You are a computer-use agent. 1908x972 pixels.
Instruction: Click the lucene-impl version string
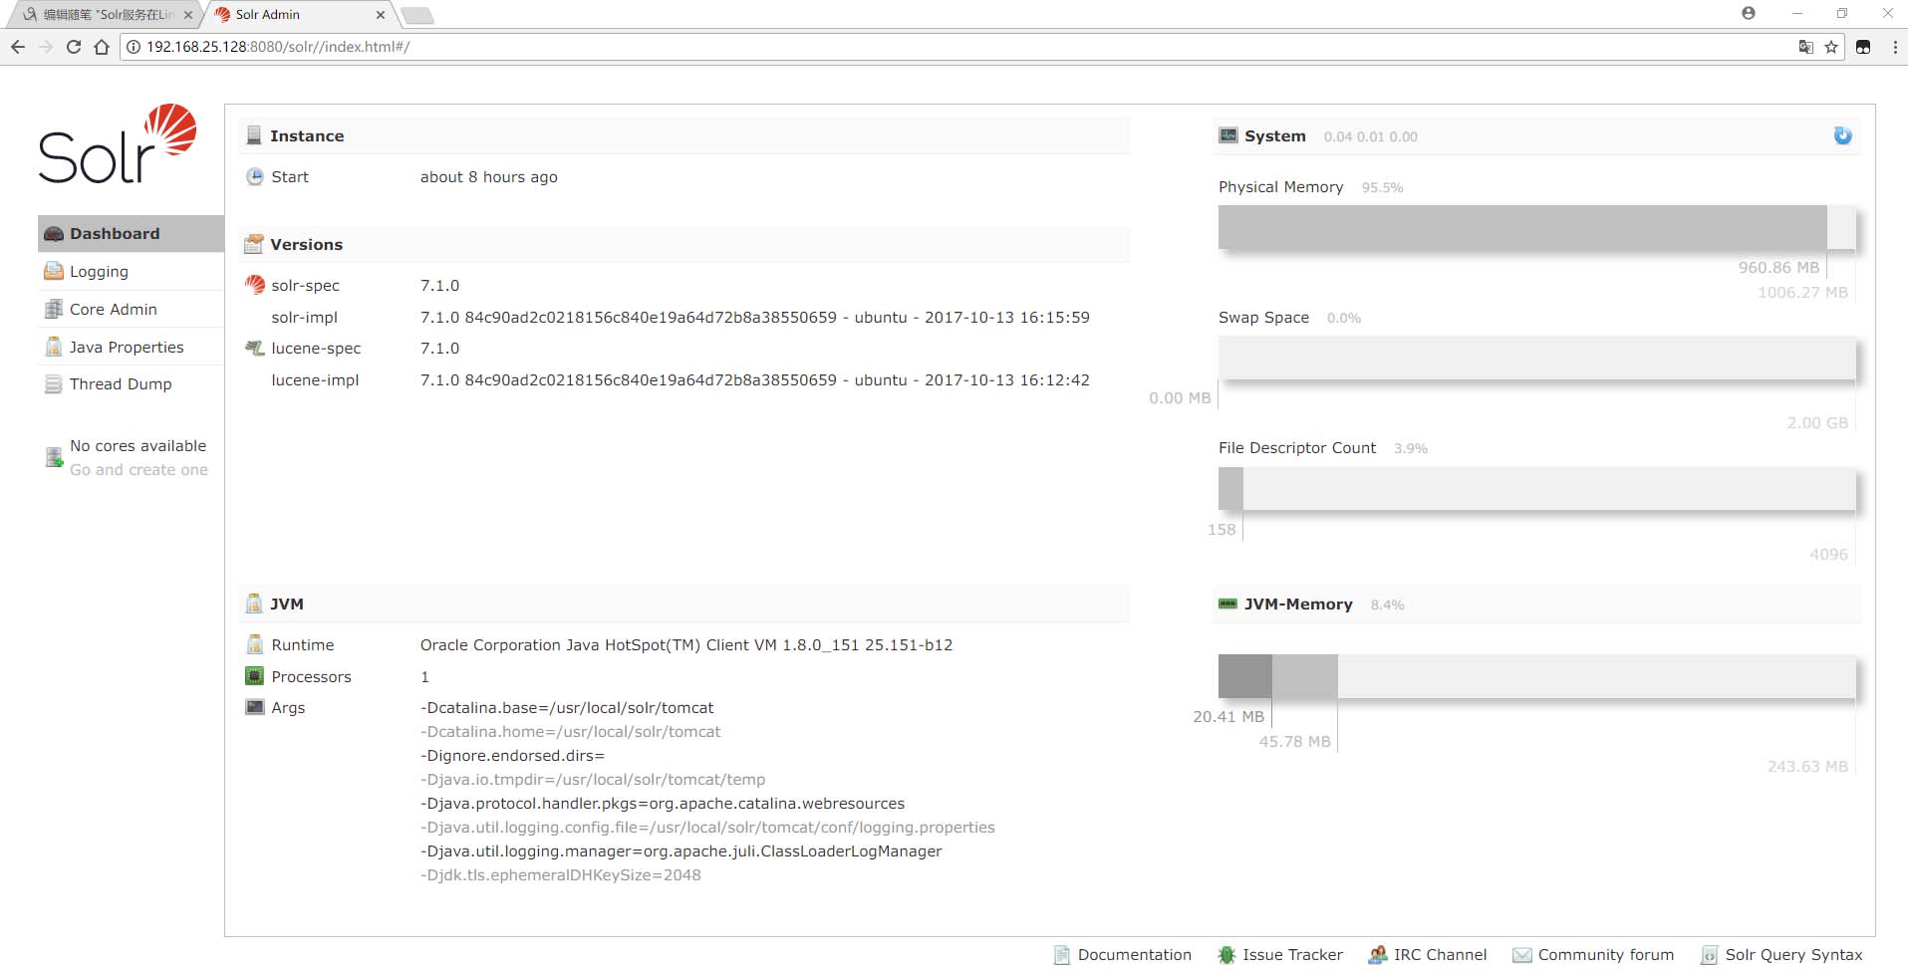754,380
